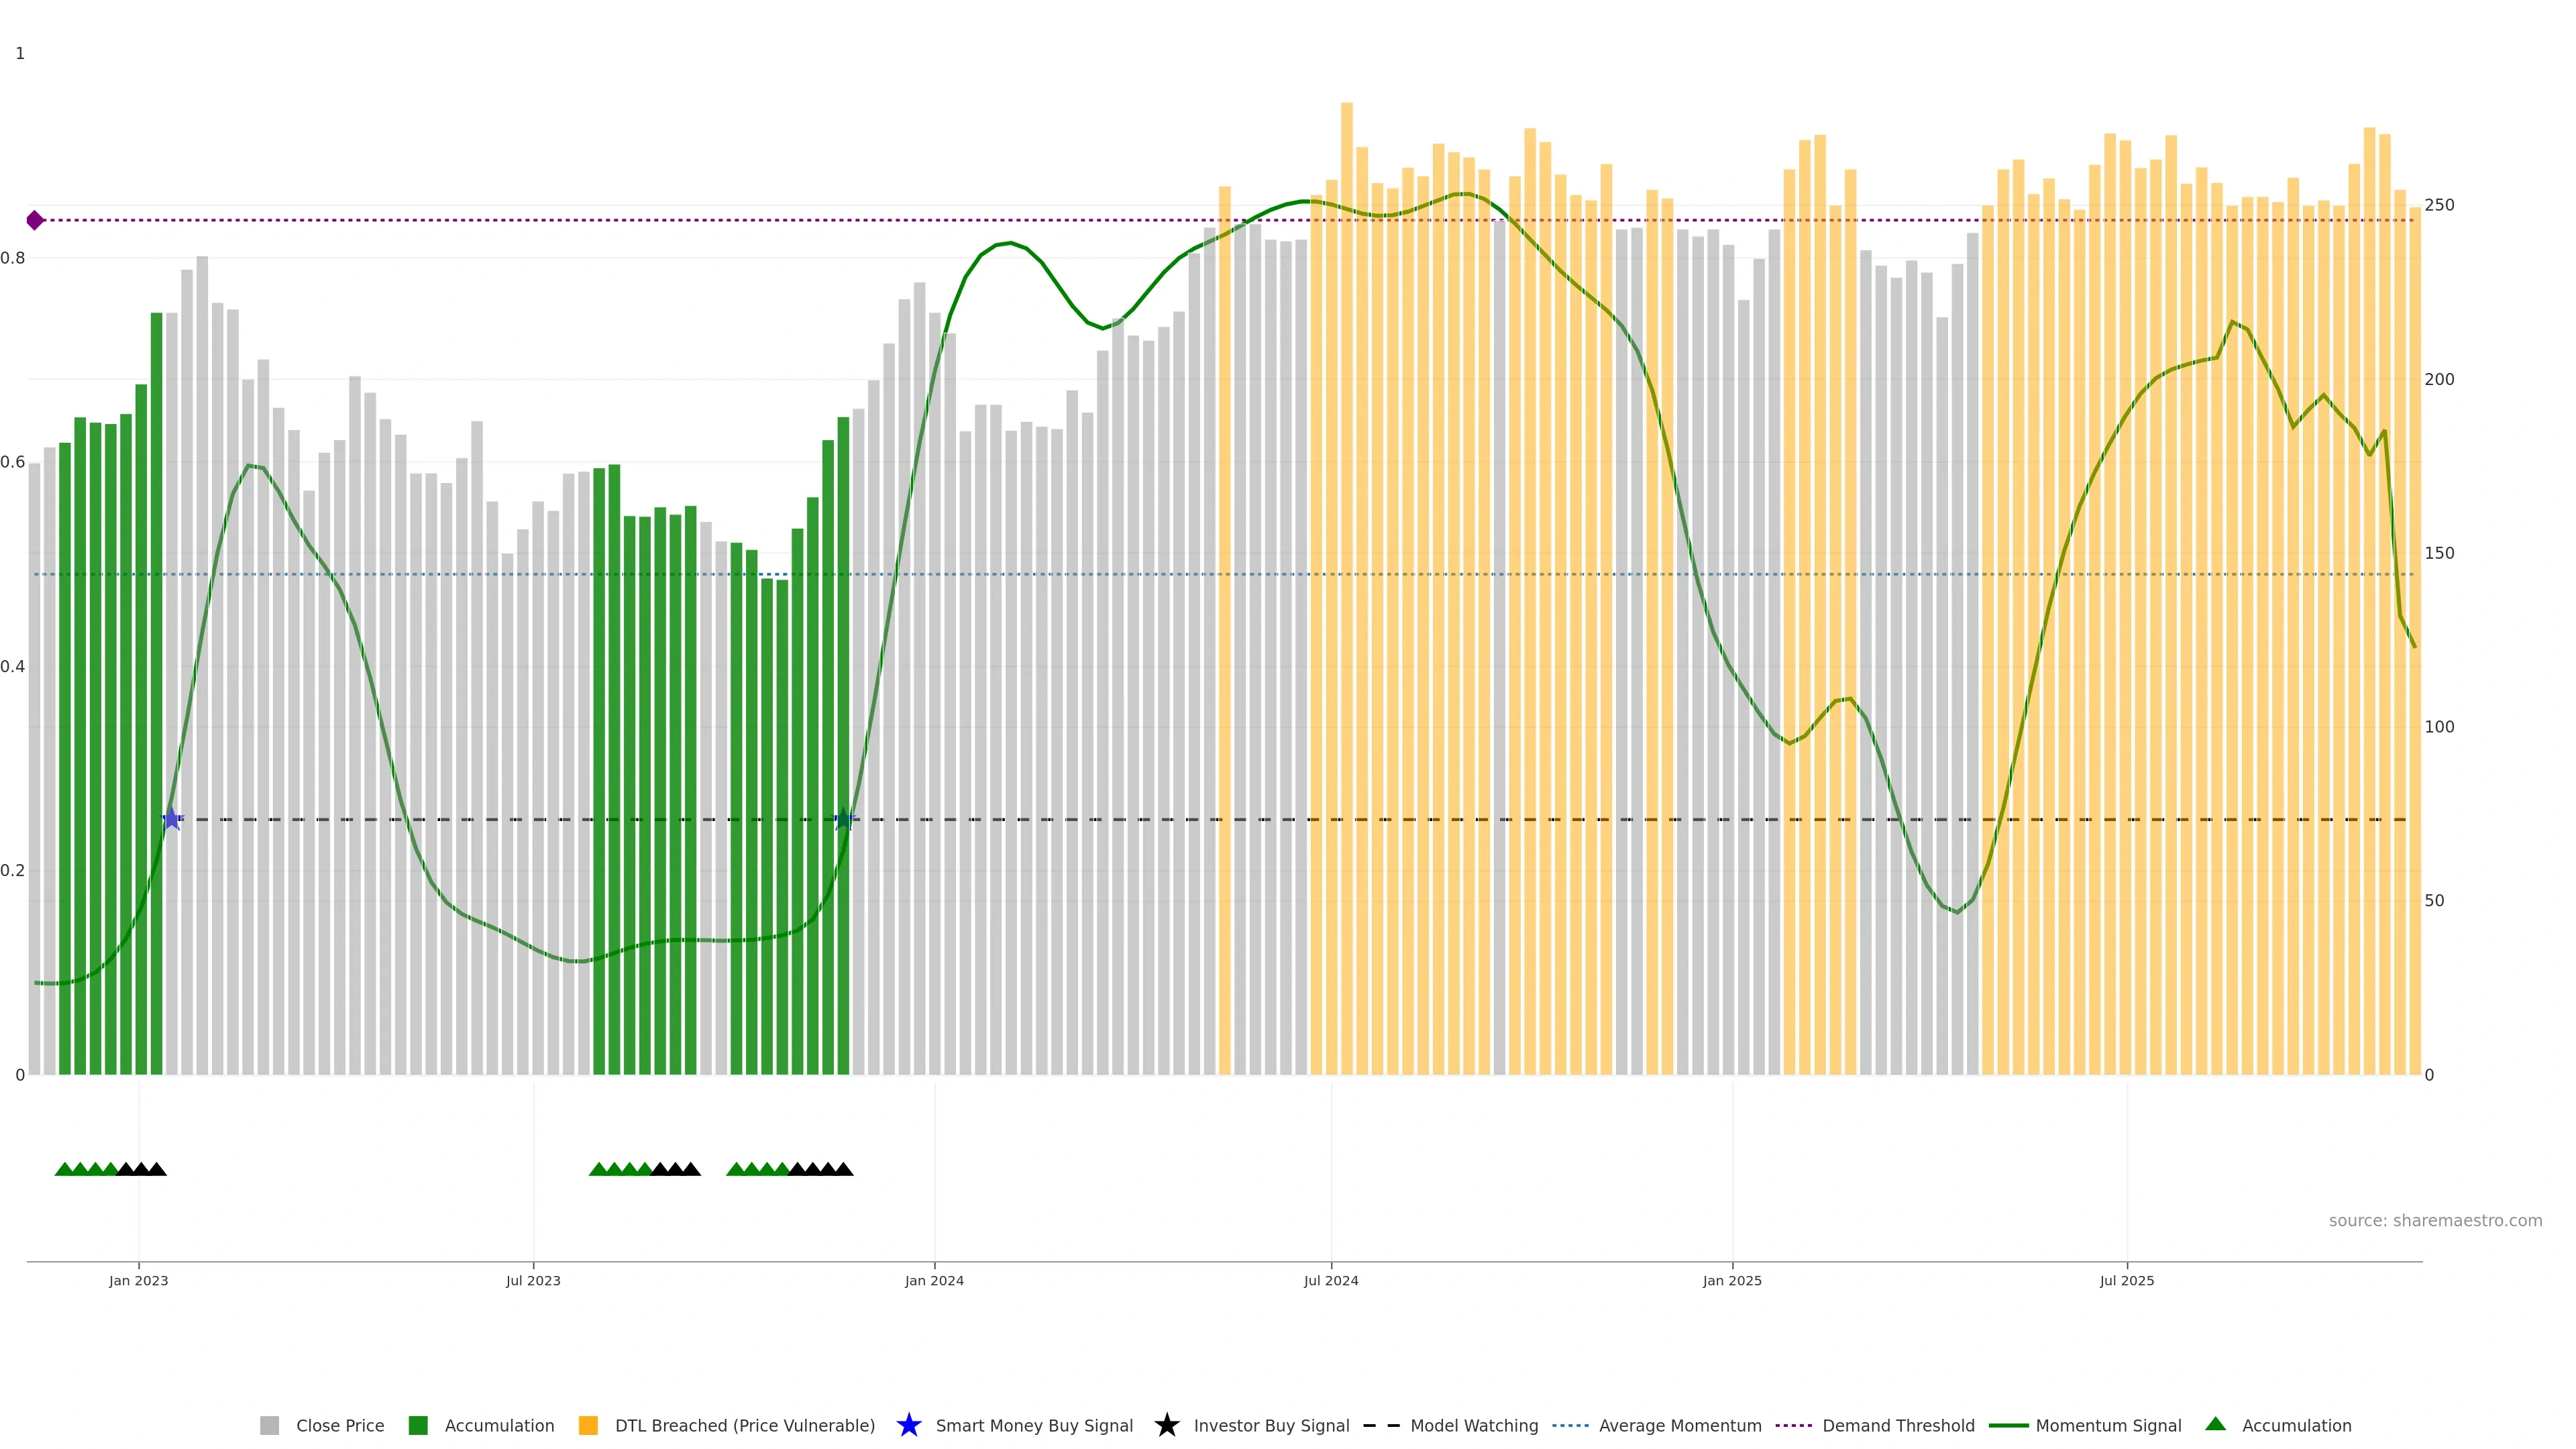Image resolution: width=2576 pixels, height=1449 pixels.
Task: Click the blue star marker near Jan 2023
Action: 172,819
